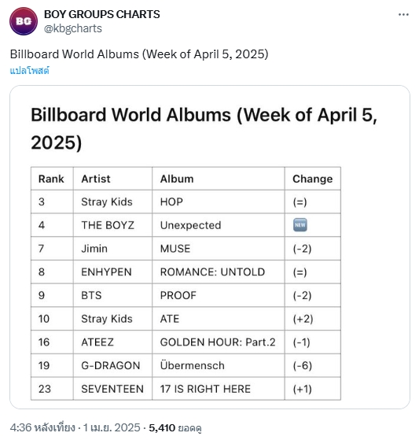Click the Rank column header
Image resolution: width=419 pixels, height=440 pixels.
52,179
